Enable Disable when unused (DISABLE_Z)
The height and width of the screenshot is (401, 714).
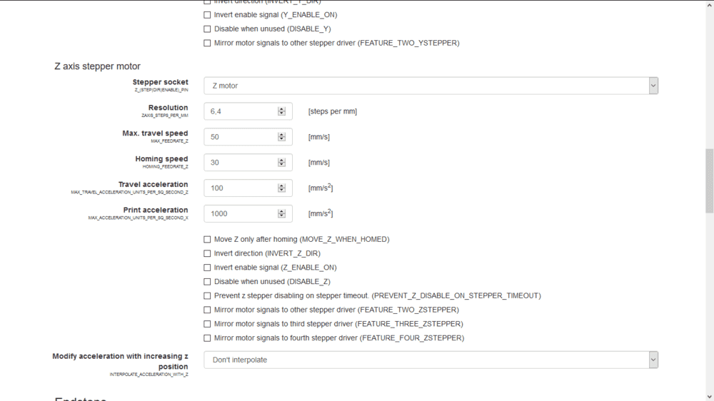208,282
